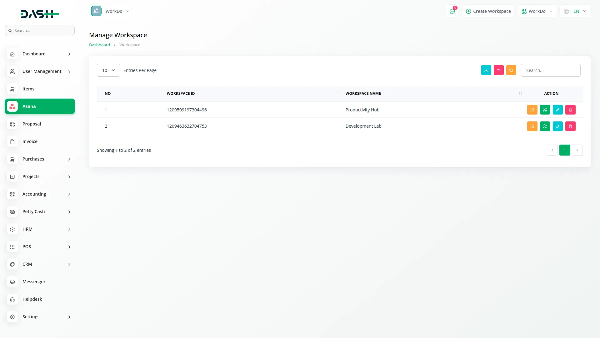
Task: Expand the HRM sidebar section
Action: pyautogui.click(x=40, y=229)
